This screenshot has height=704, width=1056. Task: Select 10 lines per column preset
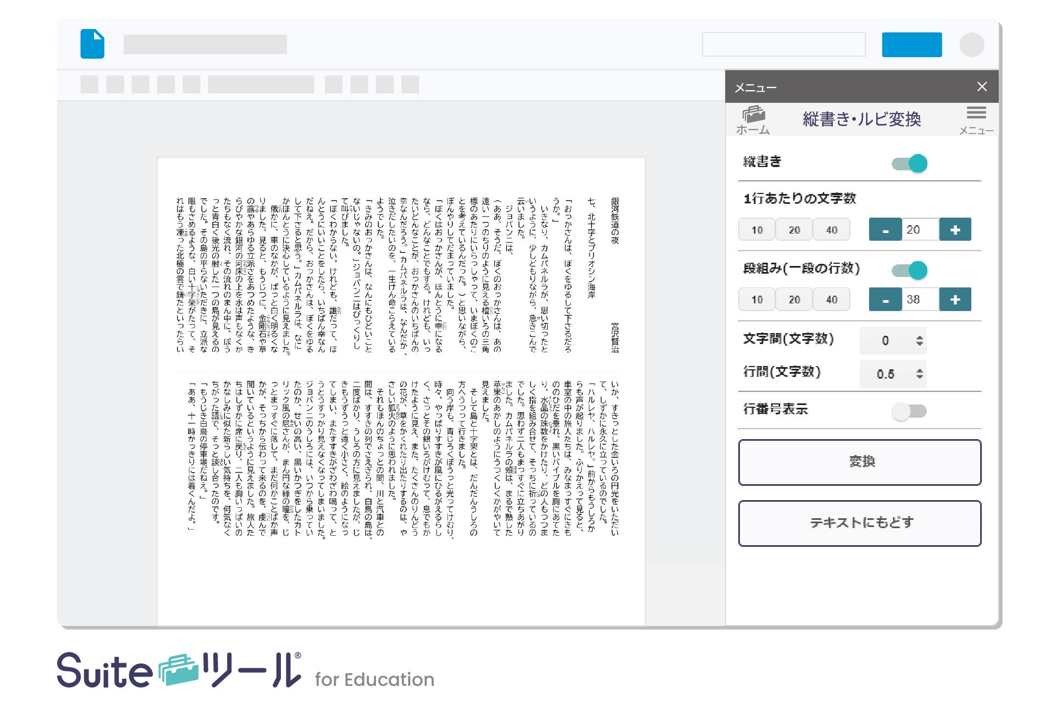tap(757, 300)
